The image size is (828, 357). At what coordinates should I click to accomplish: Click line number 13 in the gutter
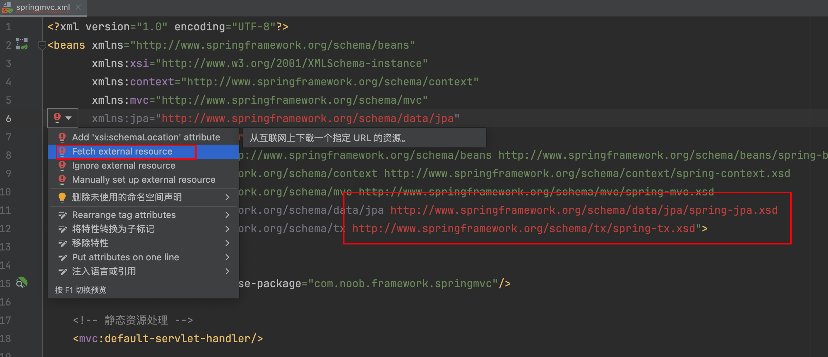(6, 247)
